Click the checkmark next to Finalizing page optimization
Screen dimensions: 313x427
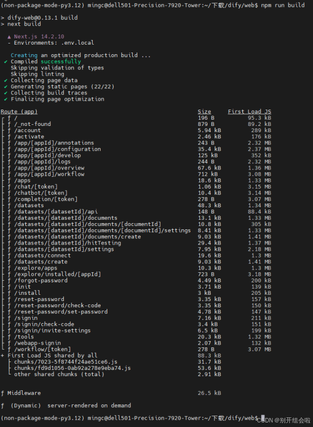coord(6,99)
